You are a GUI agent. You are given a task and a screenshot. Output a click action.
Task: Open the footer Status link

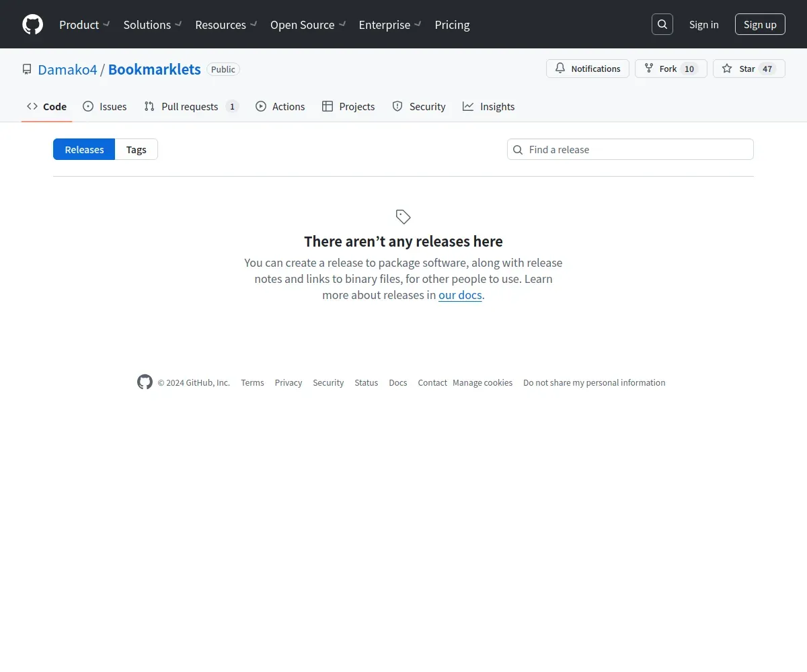pos(367,382)
